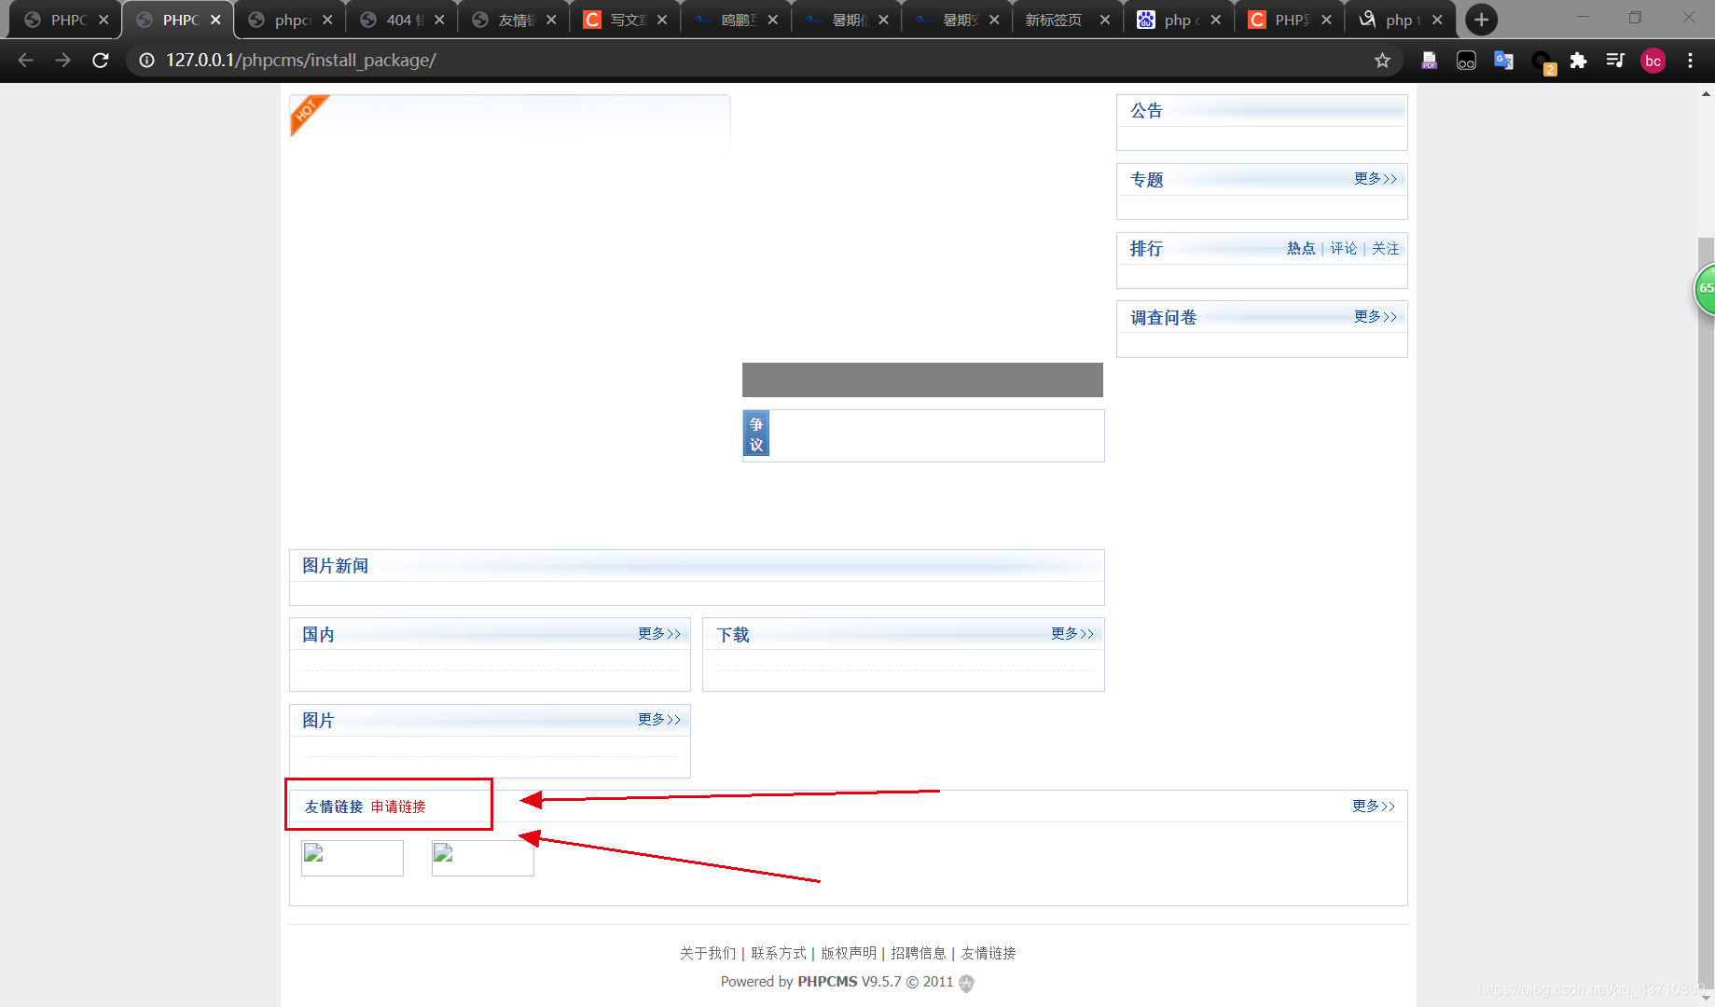1715x1007 pixels.
Task: Open the Extensions puzzle-piece menu
Action: click(1578, 61)
